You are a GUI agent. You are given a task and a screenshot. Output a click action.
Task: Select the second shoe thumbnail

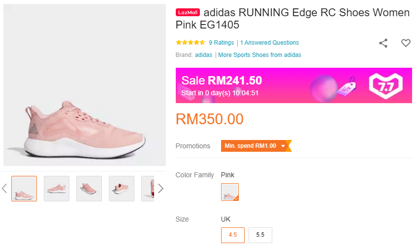57,189
